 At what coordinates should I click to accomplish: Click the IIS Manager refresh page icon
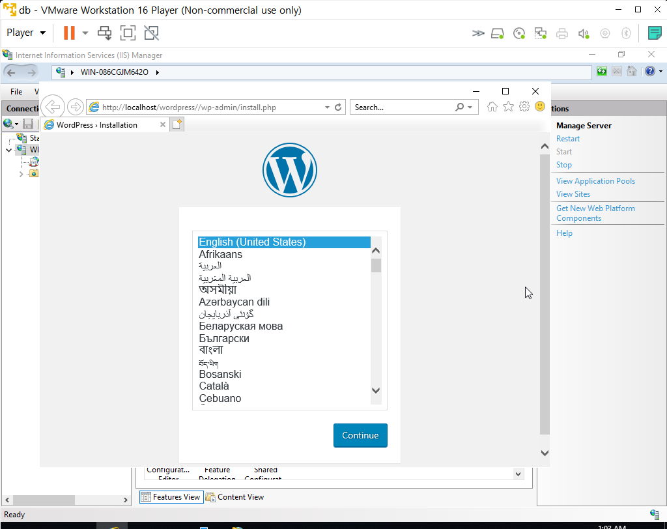(601, 71)
